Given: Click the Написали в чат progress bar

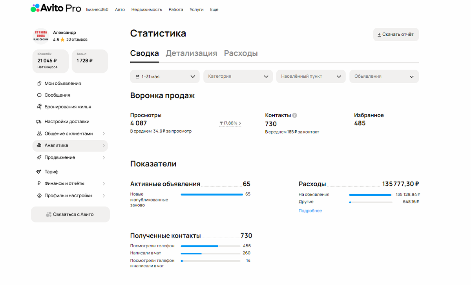Looking at the screenshot, I should tap(210, 254).
